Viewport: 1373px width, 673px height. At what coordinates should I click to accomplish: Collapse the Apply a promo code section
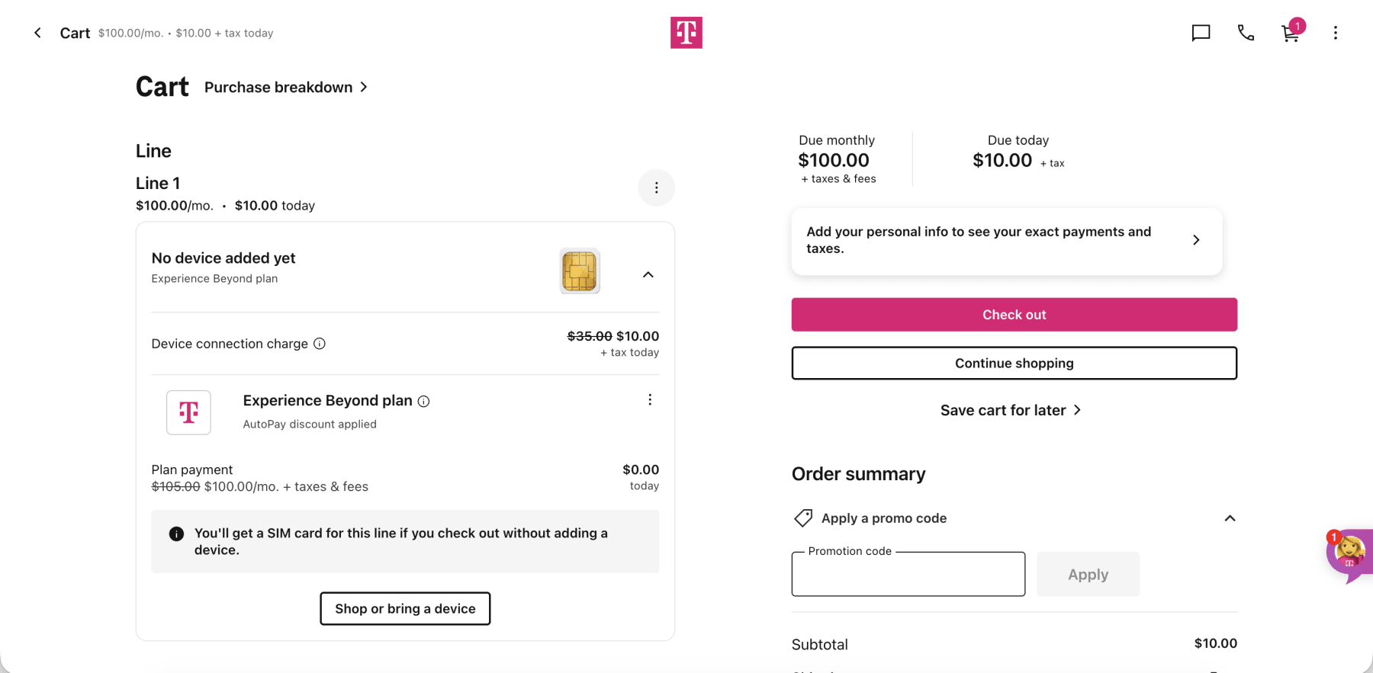pyautogui.click(x=1230, y=518)
